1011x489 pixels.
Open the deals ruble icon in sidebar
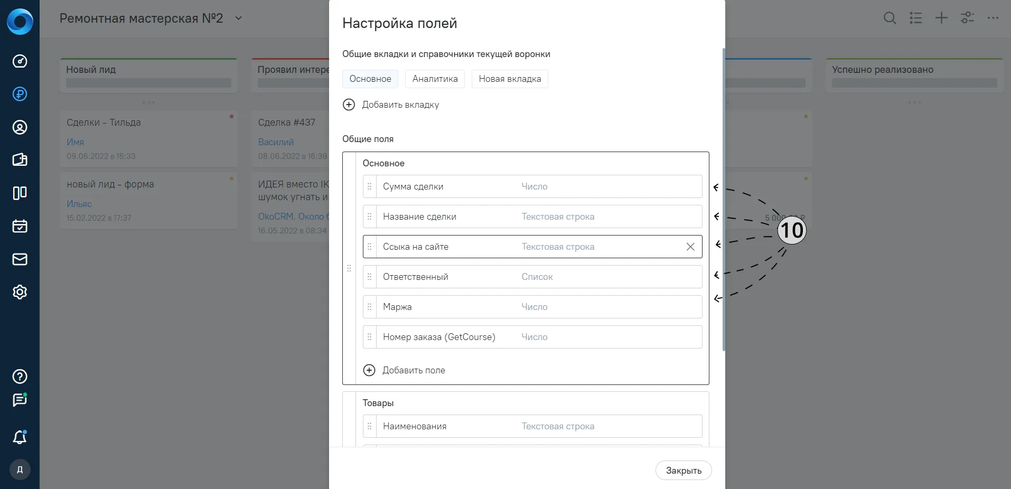pyautogui.click(x=20, y=94)
